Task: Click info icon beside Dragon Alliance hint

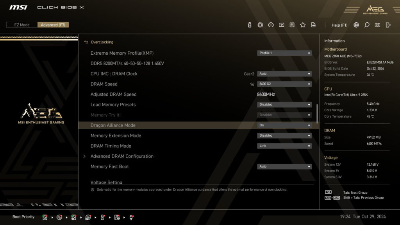Action: coord(92,189)
